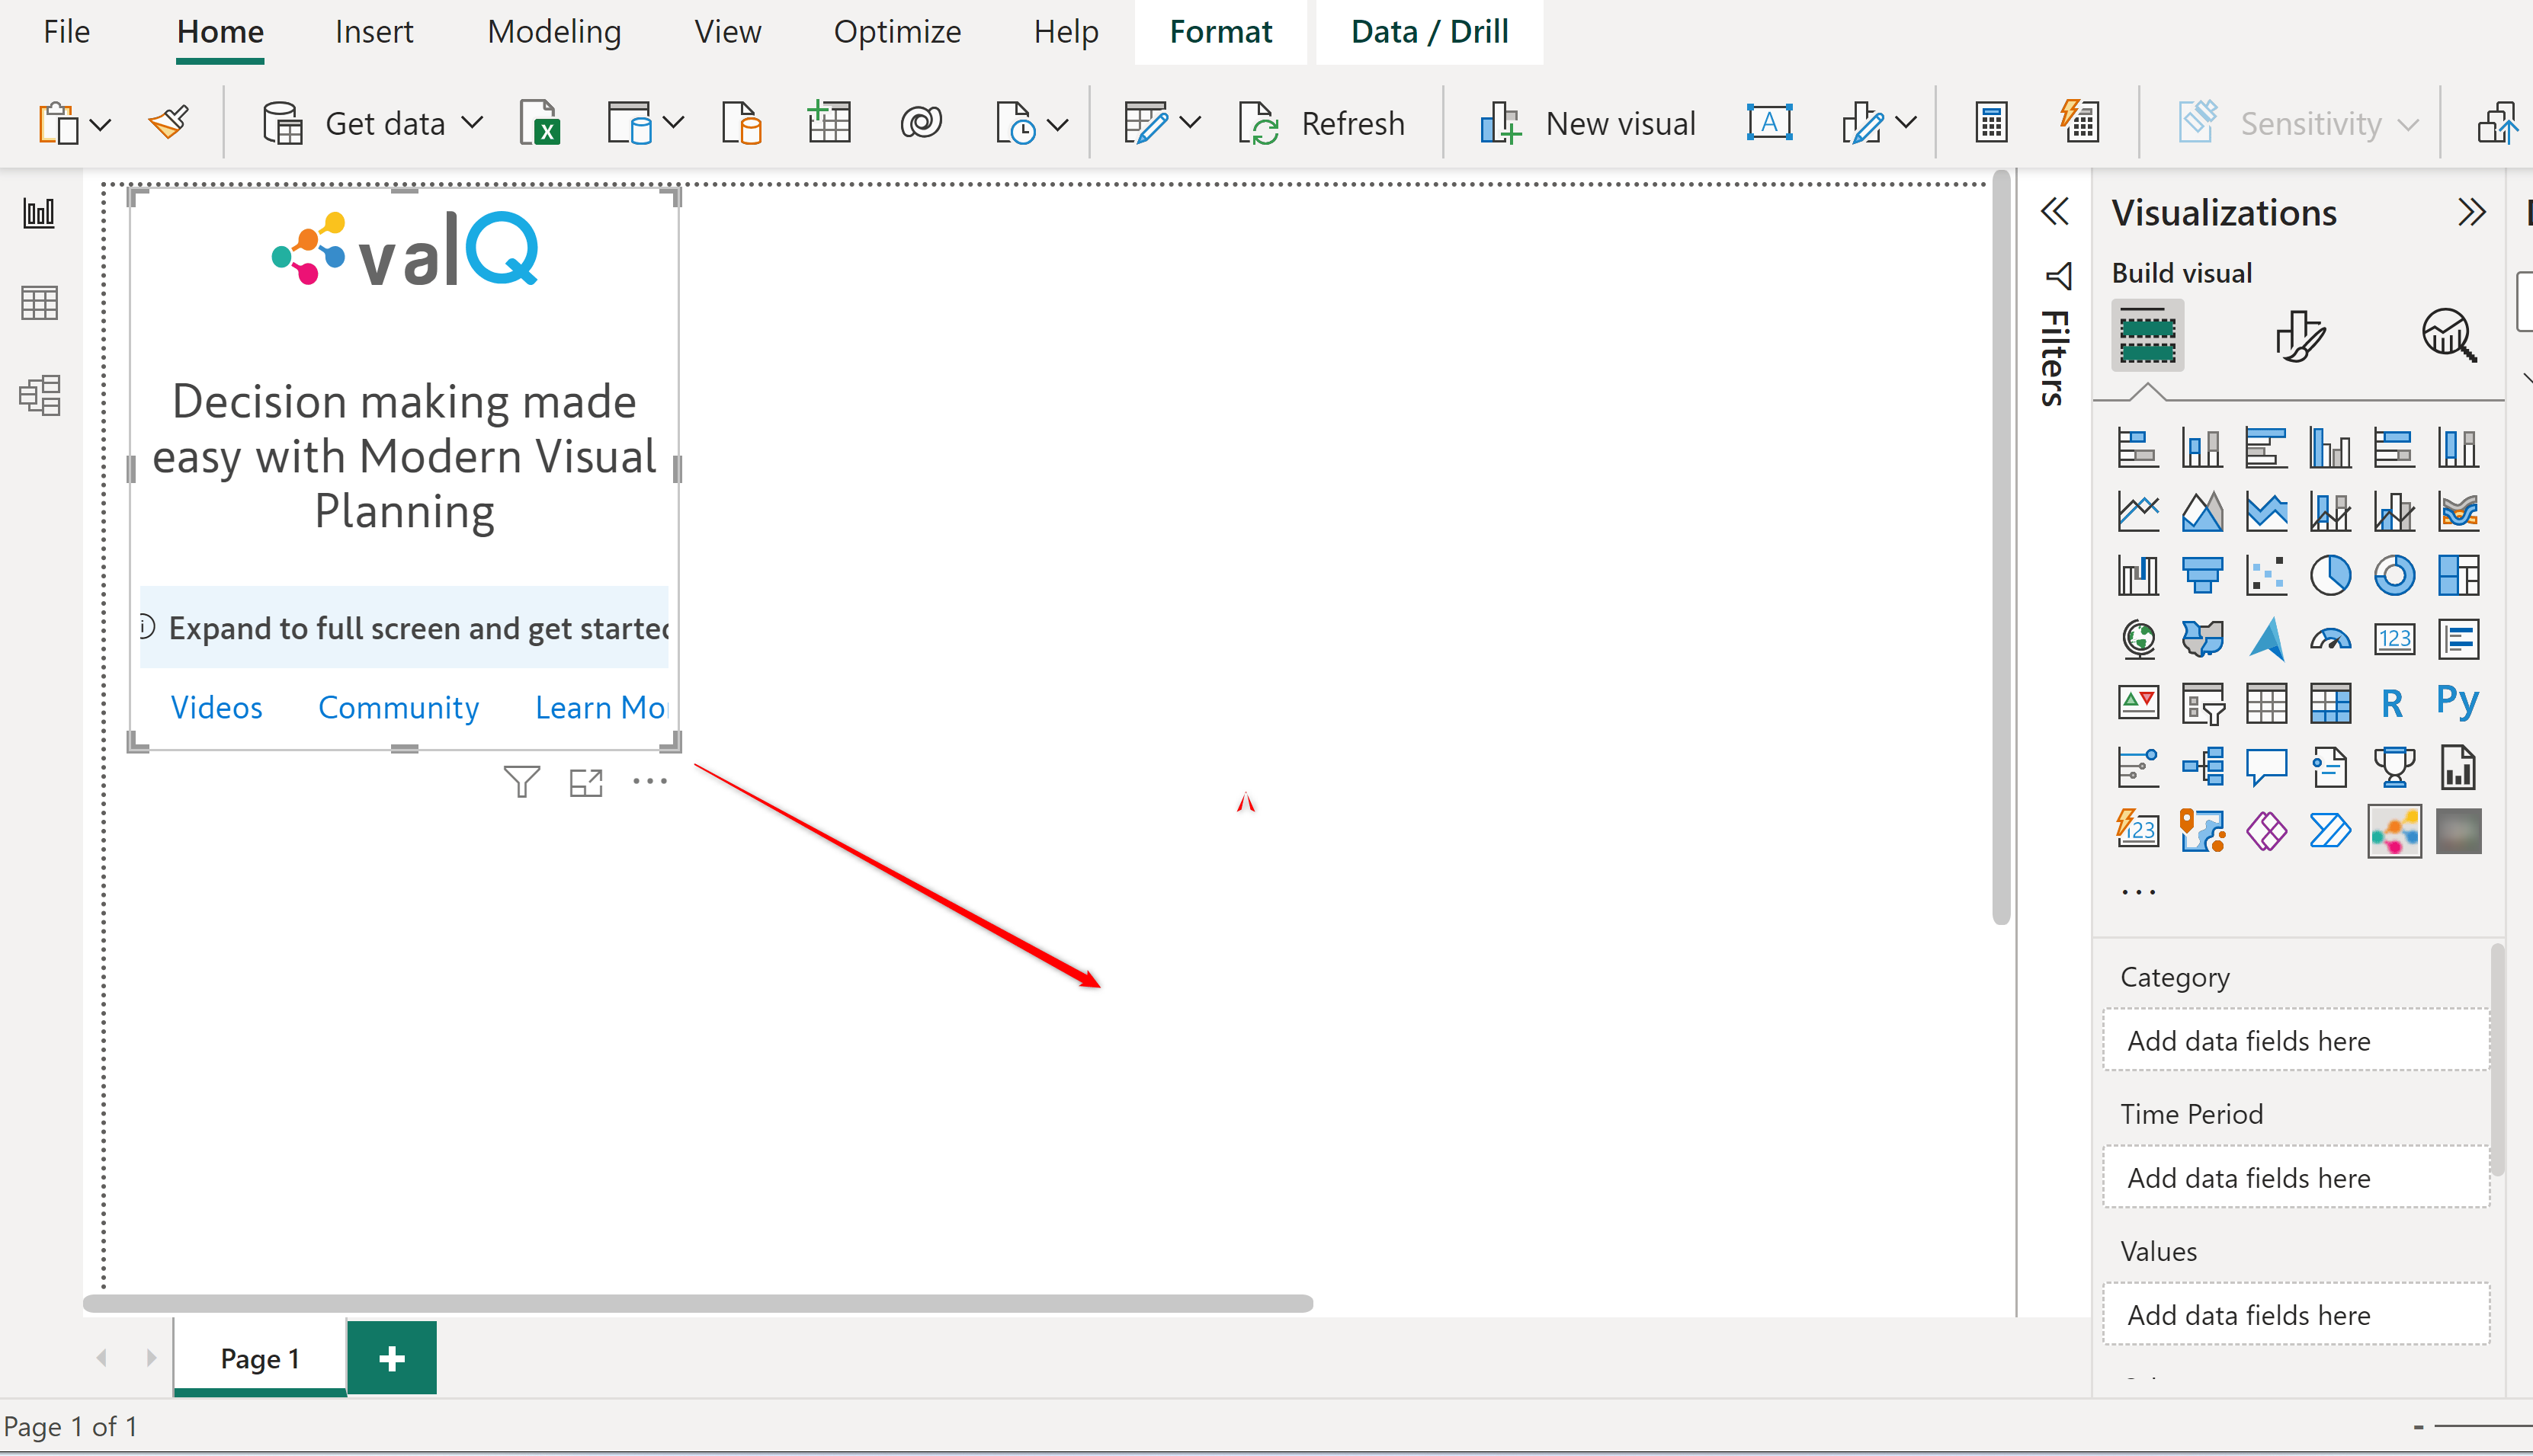The image size is (2533, 1456).
Task: Click the Python visual icon
Action: (x=2457, y=702)
